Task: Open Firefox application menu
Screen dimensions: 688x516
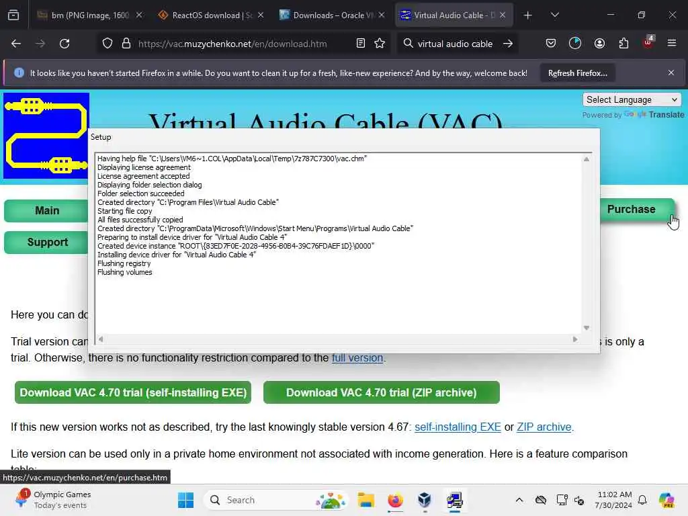Action: [672, 44]
